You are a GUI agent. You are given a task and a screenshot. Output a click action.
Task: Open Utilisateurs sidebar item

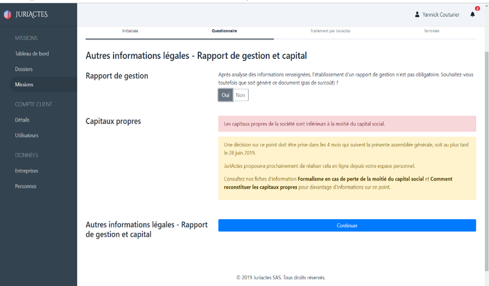tap(27, 136)
